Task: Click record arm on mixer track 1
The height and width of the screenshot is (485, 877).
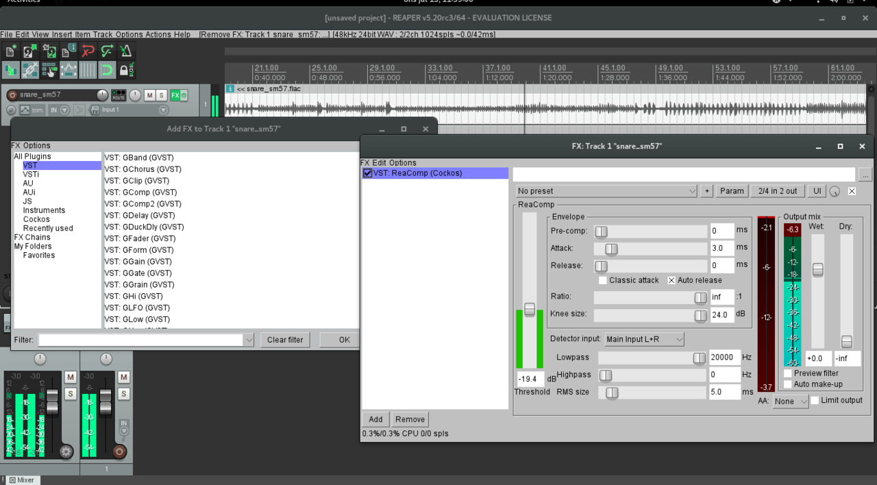Action: [119, 451]
